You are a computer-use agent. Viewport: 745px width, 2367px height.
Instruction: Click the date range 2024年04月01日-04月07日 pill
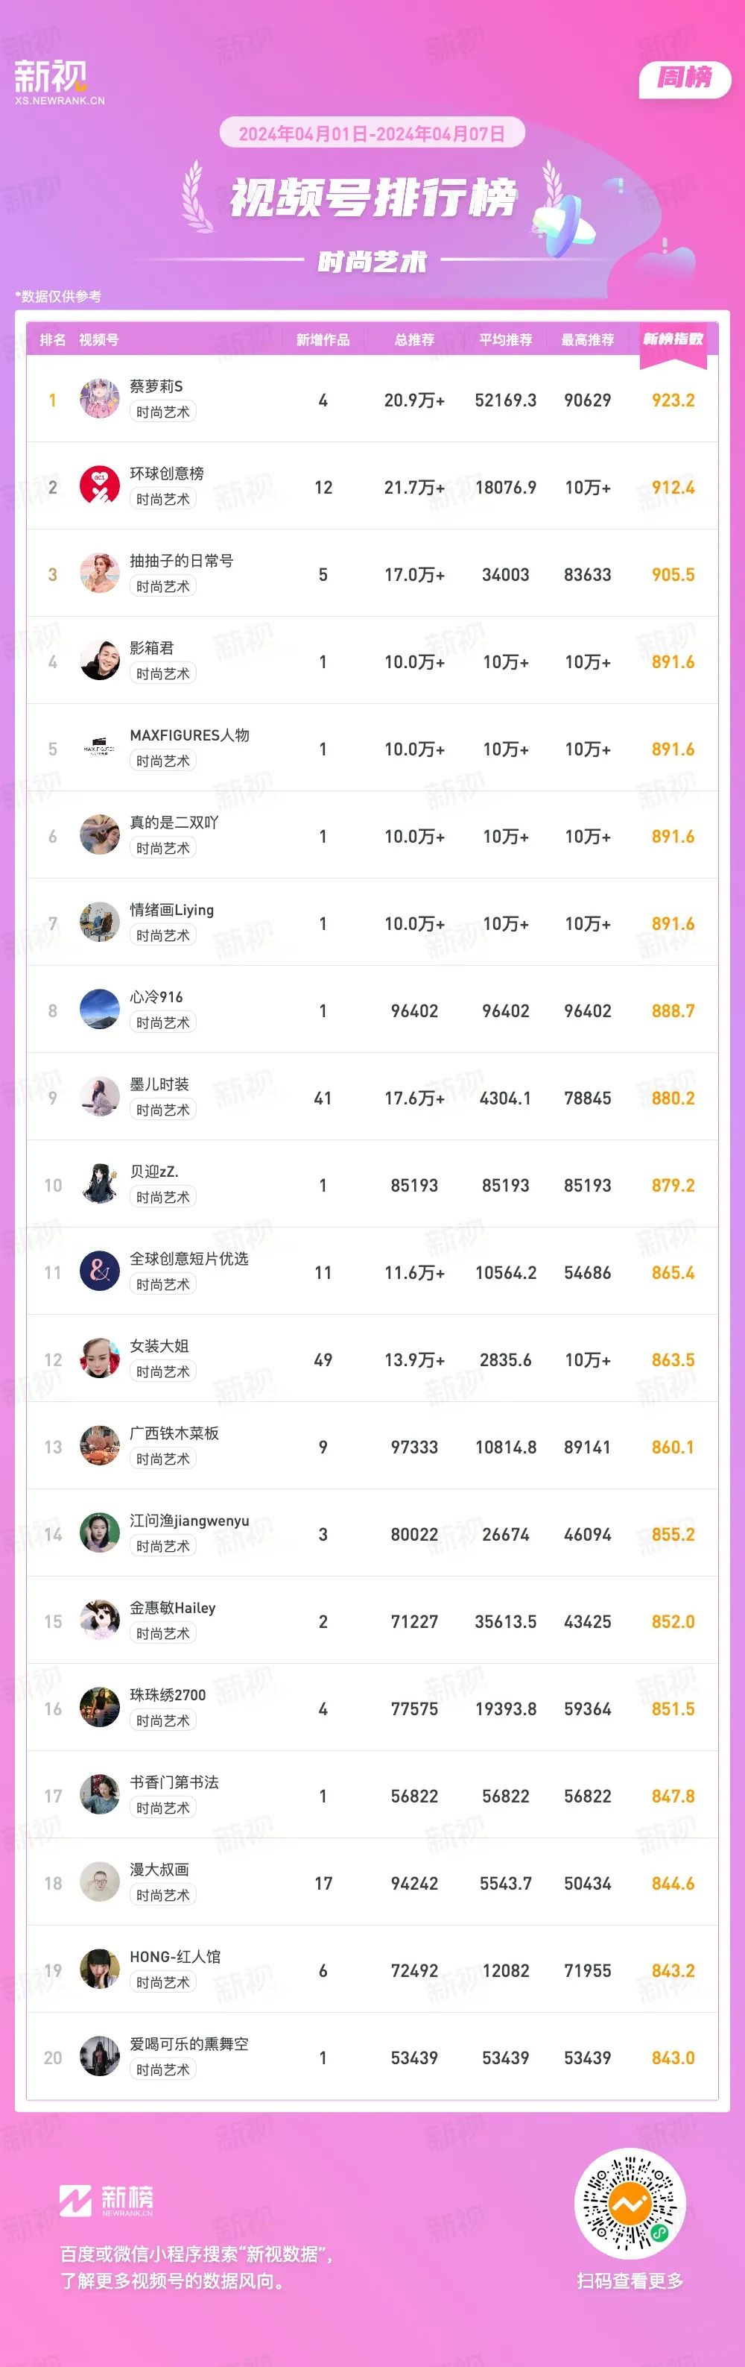pos(372,133)
